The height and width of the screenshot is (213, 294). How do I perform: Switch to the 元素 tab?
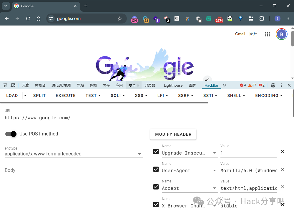click(x=26, y=85)
